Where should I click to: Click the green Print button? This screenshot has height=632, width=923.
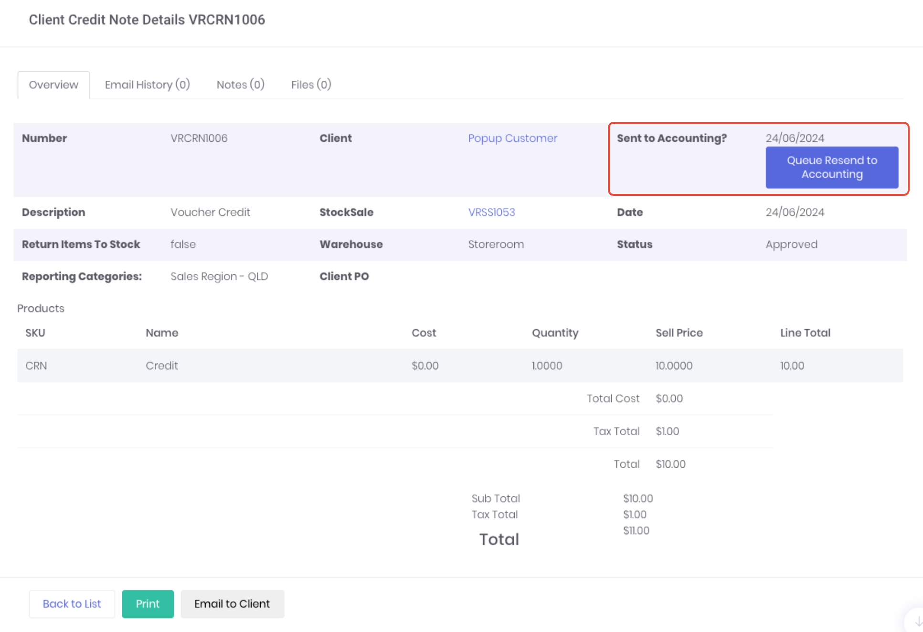pos(148,604)
